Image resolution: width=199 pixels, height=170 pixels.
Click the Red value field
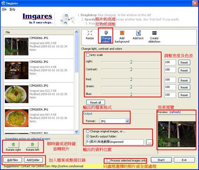[x=170, y=80]
